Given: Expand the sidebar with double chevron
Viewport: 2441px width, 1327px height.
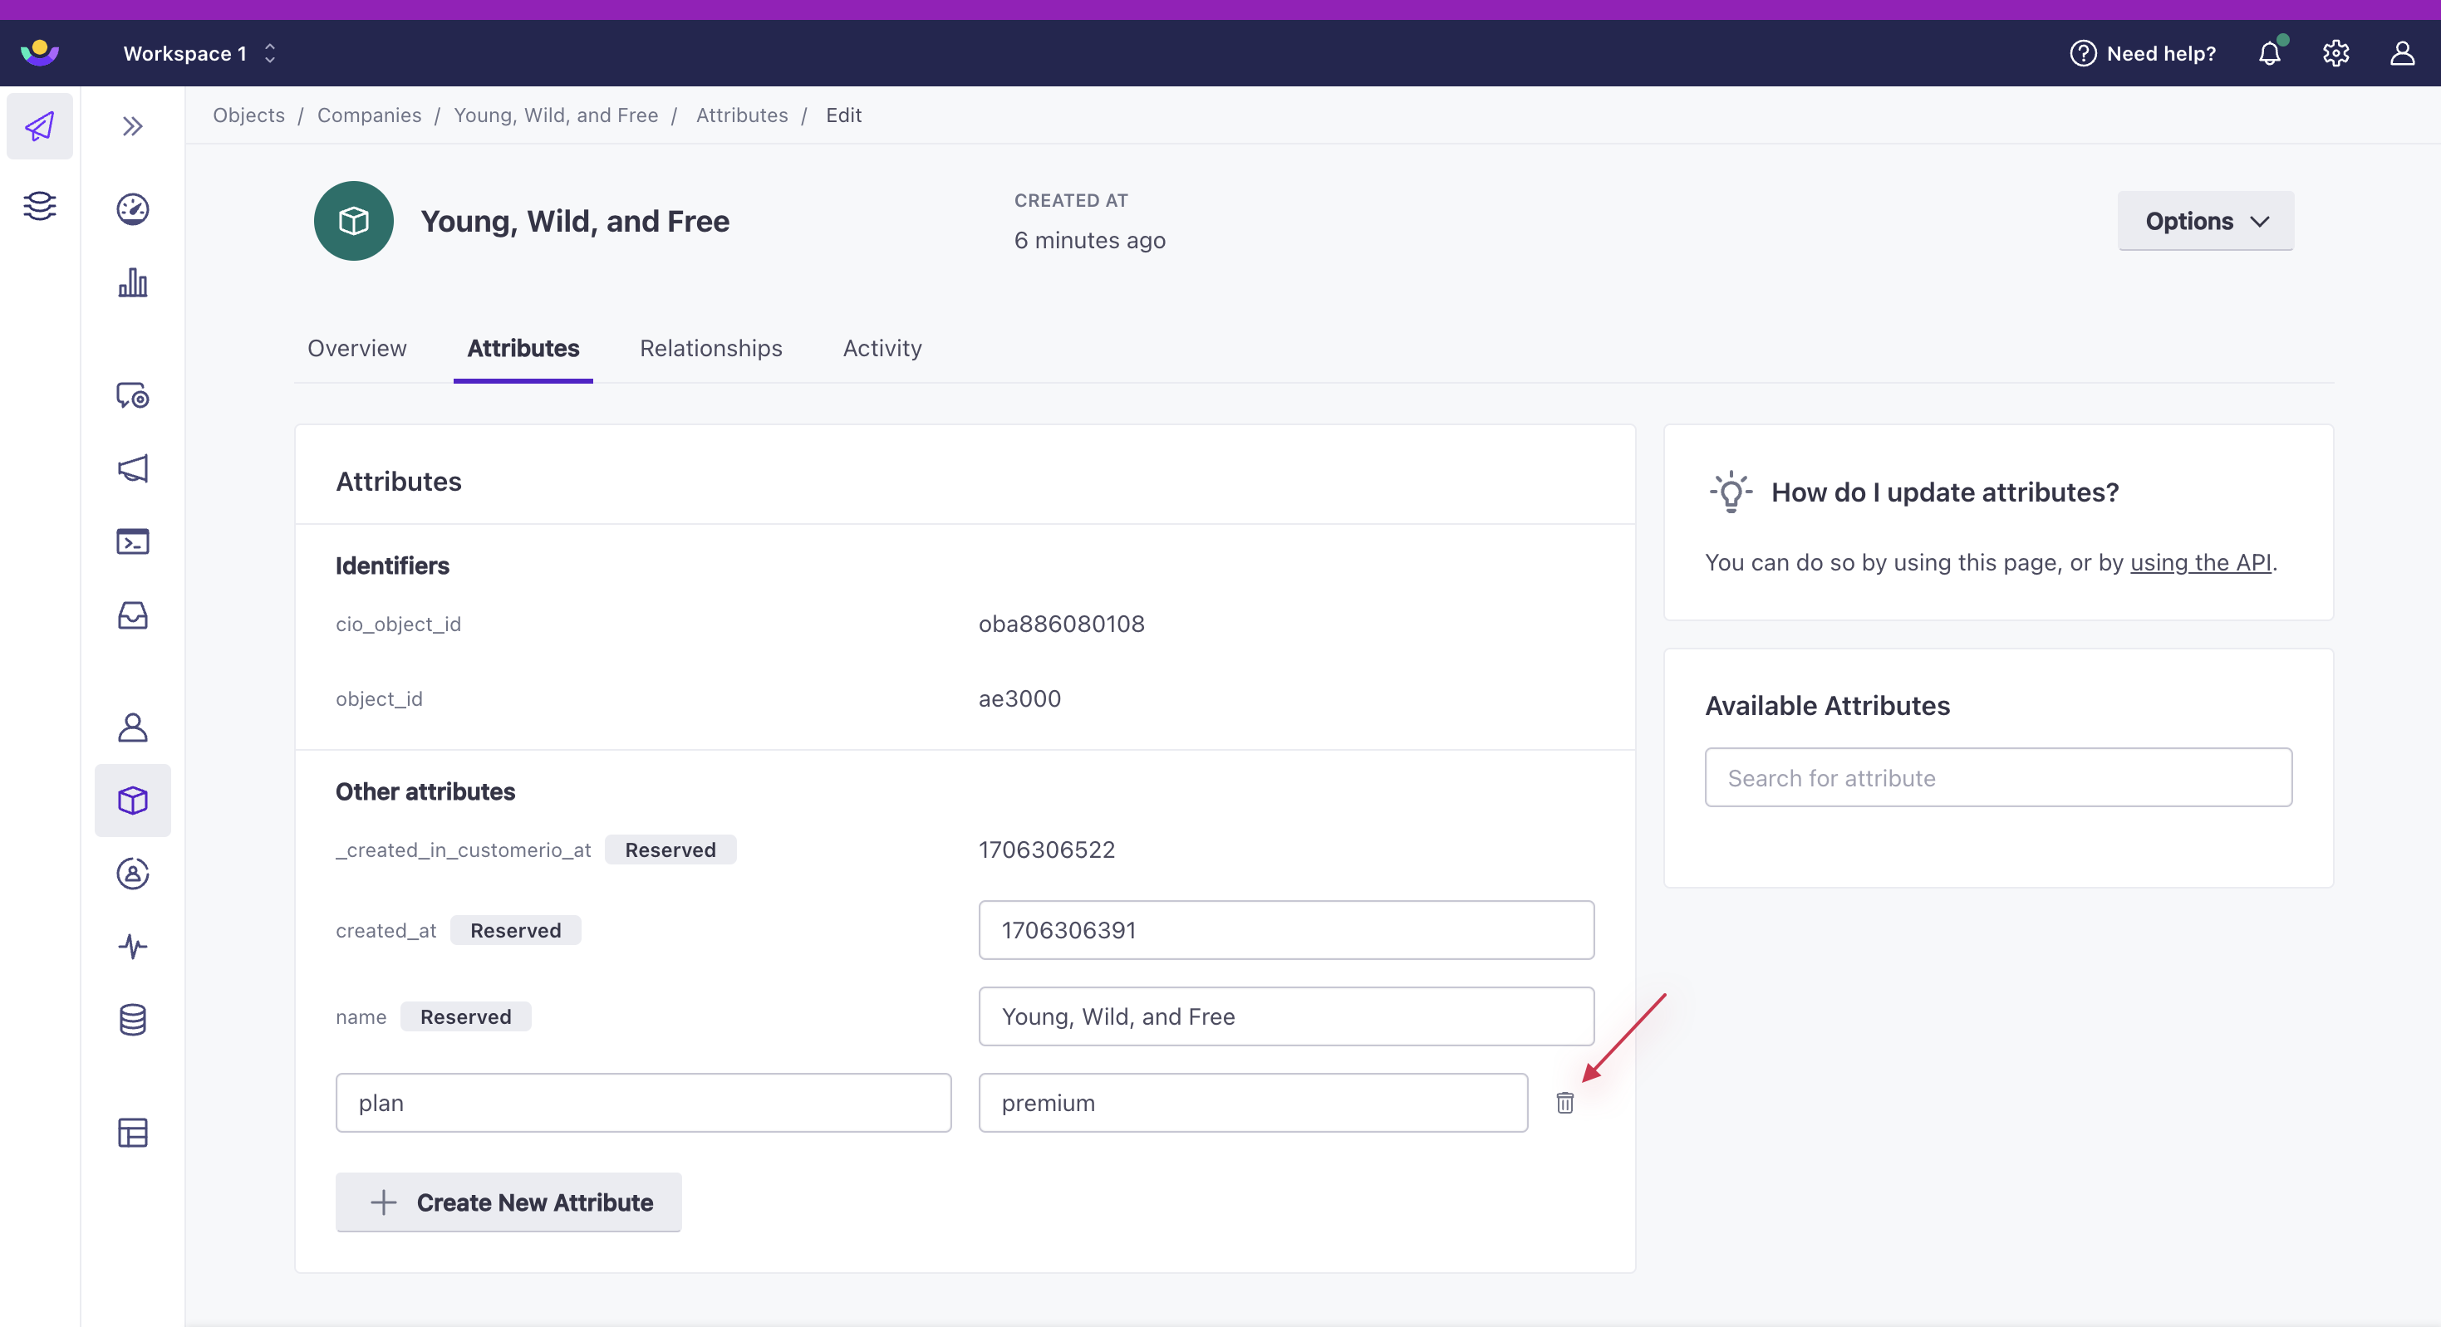Looking at the screenshot, I should point(133,126).
